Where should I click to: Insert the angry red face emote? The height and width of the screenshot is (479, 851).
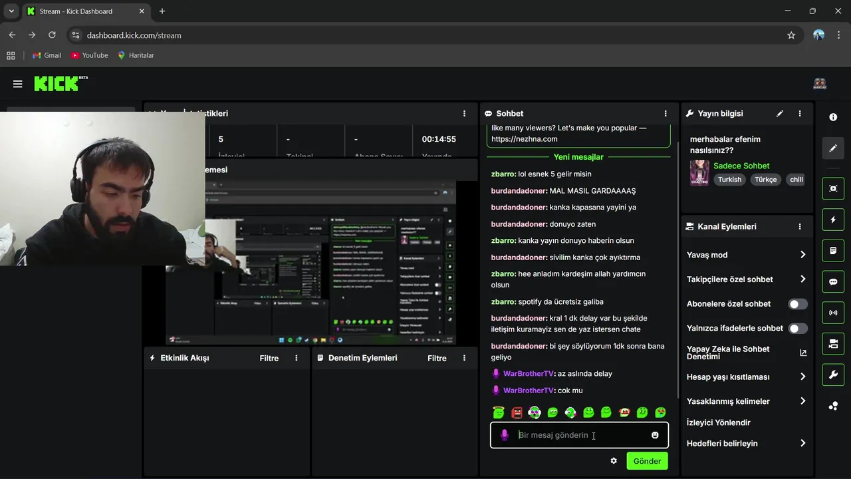pyautogui.click(x=517, y=412)
